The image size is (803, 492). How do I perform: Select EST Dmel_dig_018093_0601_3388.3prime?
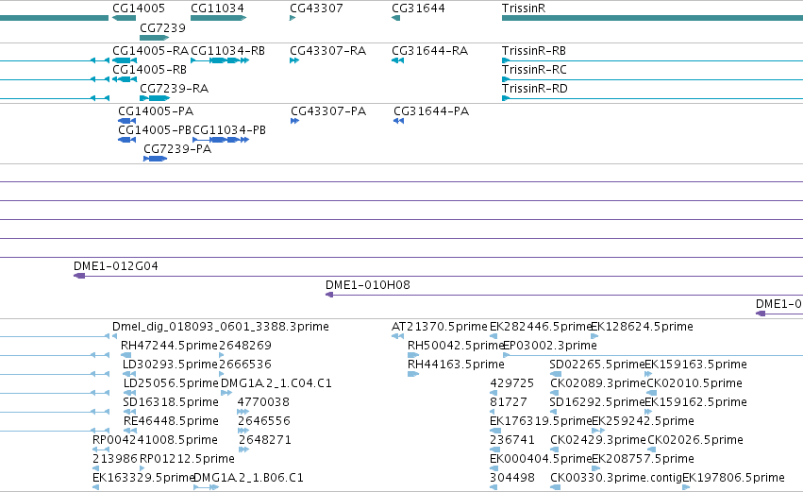[x=220, y=327]
